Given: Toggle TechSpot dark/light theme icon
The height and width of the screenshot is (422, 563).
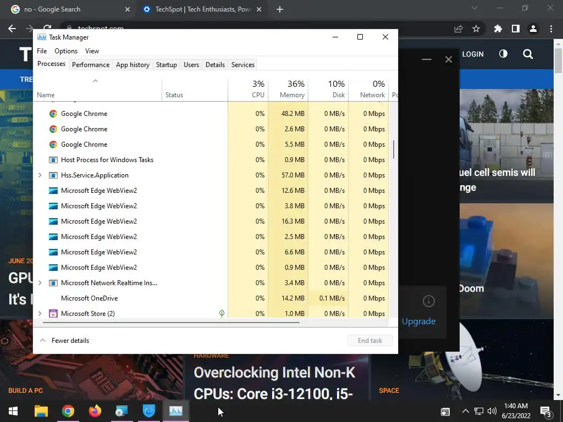Looking at the screenshot, I should coord(504,54).
